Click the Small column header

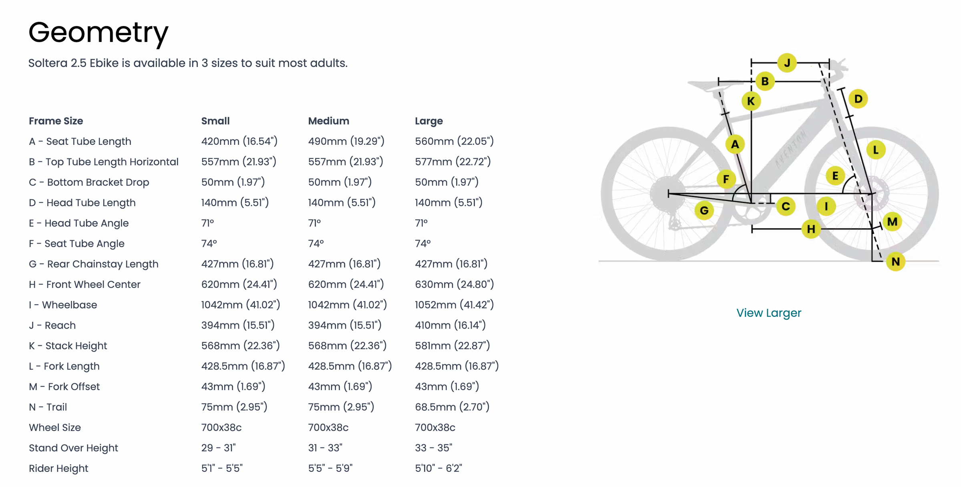[x=215, y=121]
